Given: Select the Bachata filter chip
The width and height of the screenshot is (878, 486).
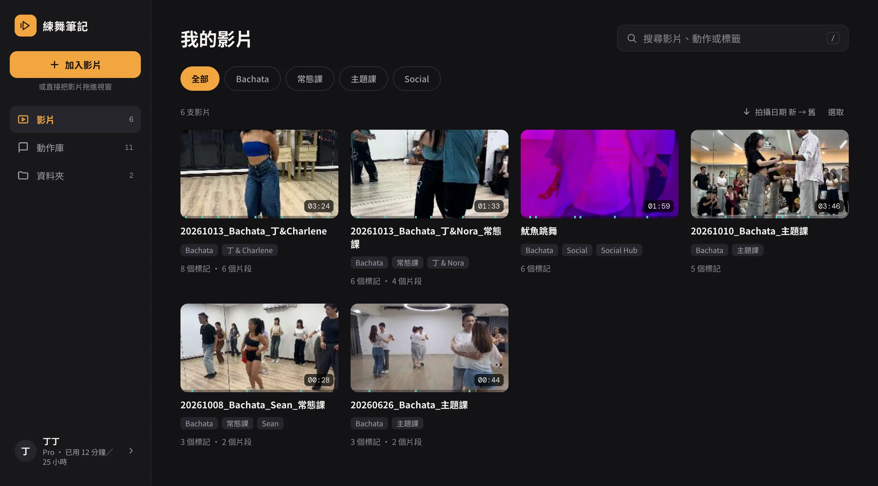Looking at the screenshot, I should click(x=252, y=79).
